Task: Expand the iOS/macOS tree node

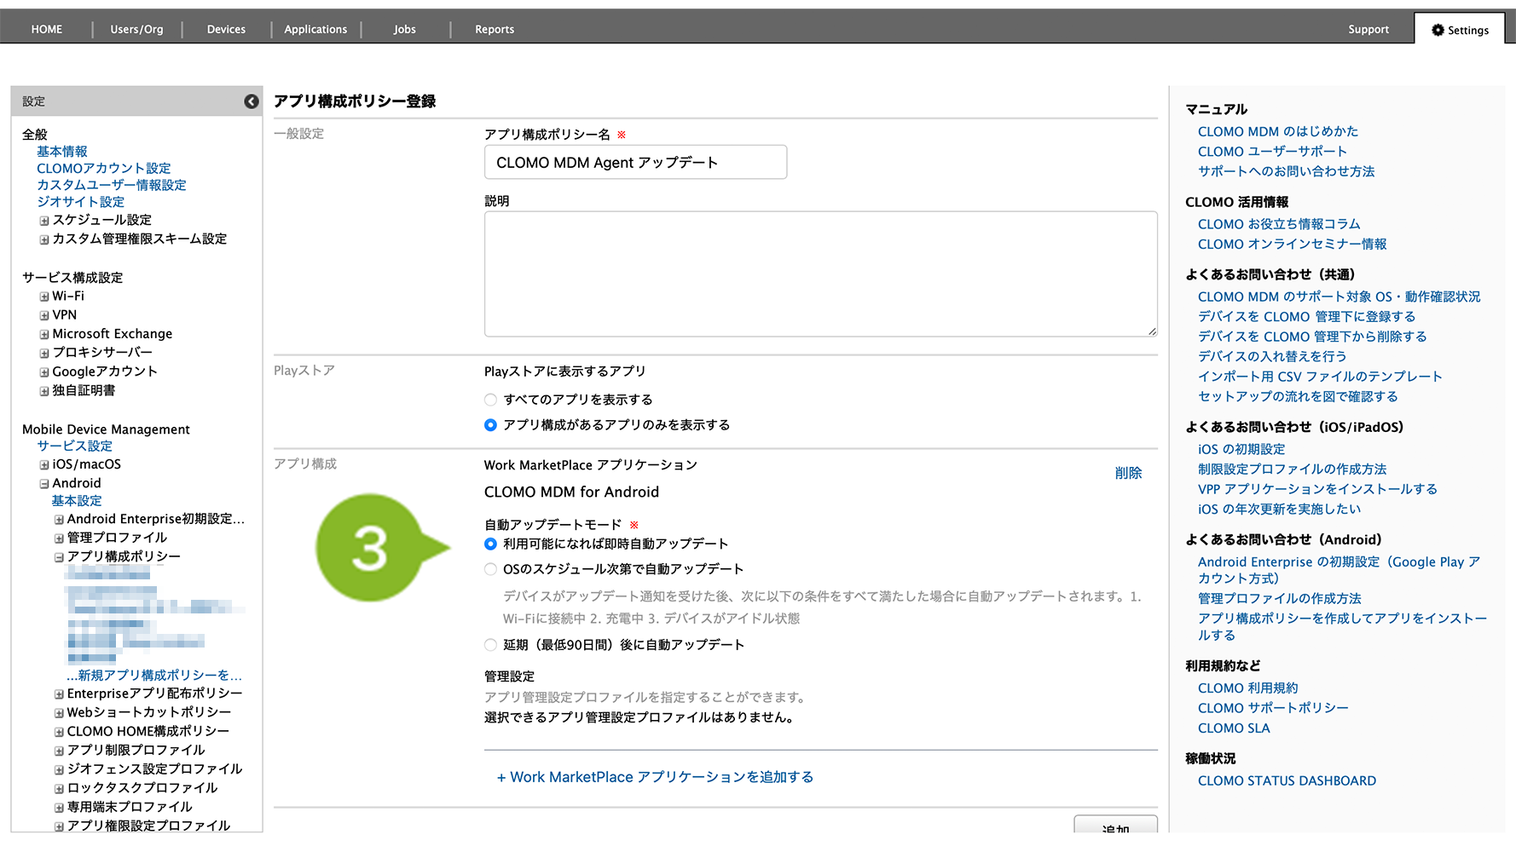Action: 44,465
